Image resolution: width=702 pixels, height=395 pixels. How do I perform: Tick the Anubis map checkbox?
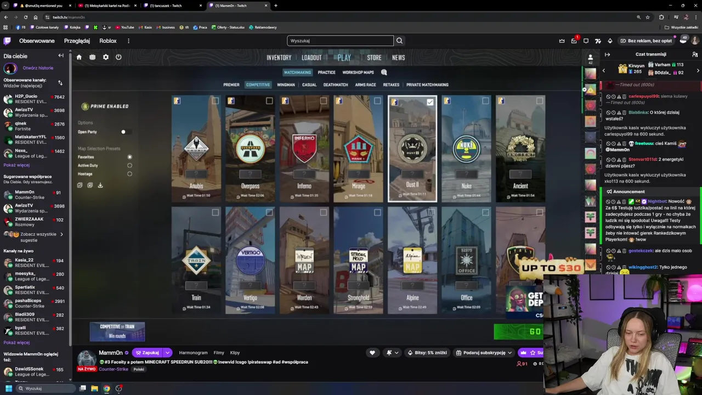click(x=215, y=101)
